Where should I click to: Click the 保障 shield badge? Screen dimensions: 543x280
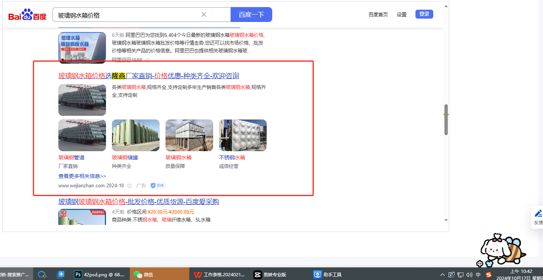click(158, 185)
